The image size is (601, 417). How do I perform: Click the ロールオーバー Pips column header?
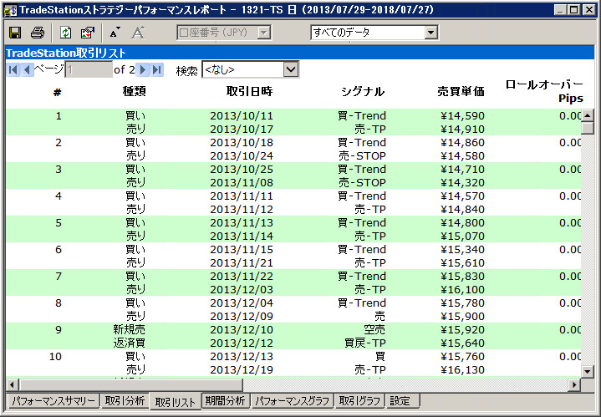tap(544, 91)
